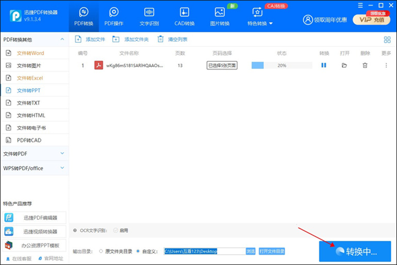Select 文件转图片 in the sidebar

click(35, 66)
